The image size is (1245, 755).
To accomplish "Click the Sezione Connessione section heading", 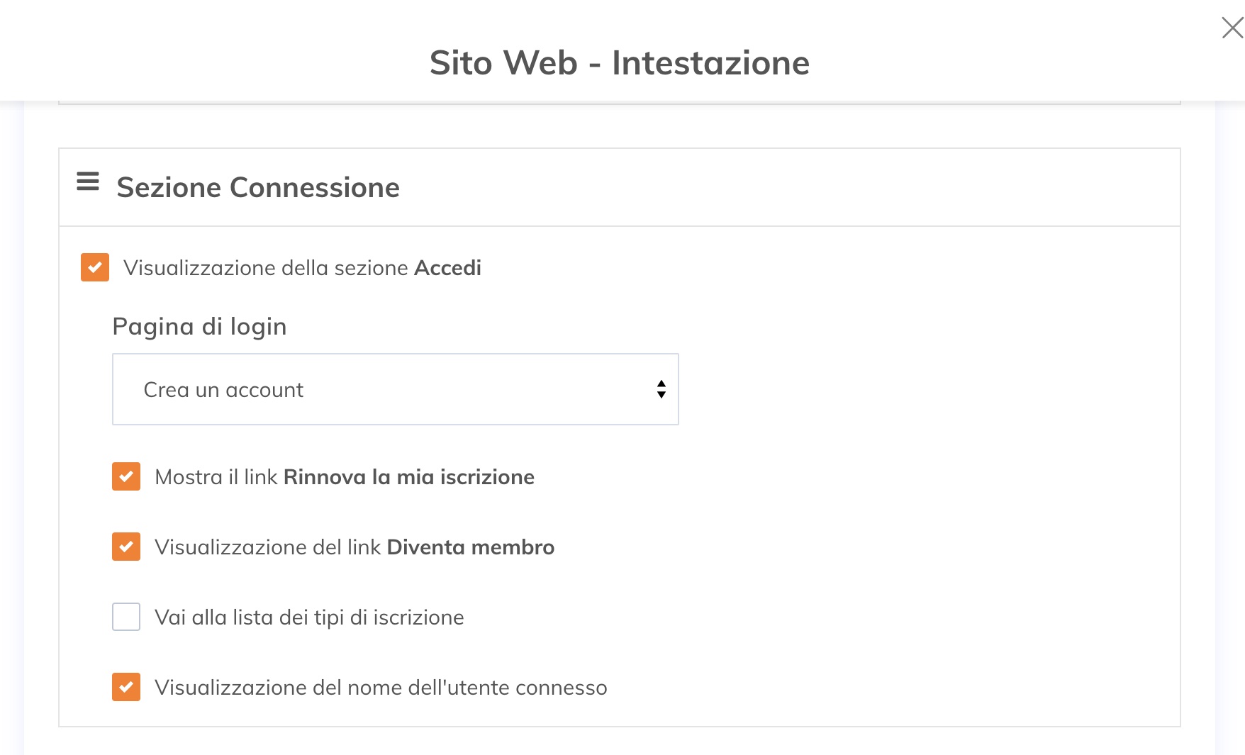I will (258, 187).
